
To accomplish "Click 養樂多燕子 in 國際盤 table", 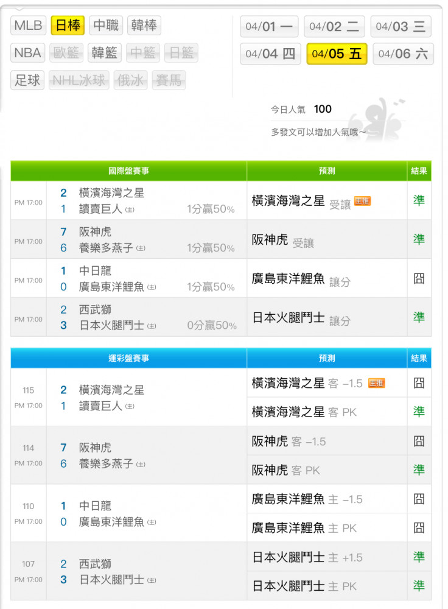I will (106, 248).
